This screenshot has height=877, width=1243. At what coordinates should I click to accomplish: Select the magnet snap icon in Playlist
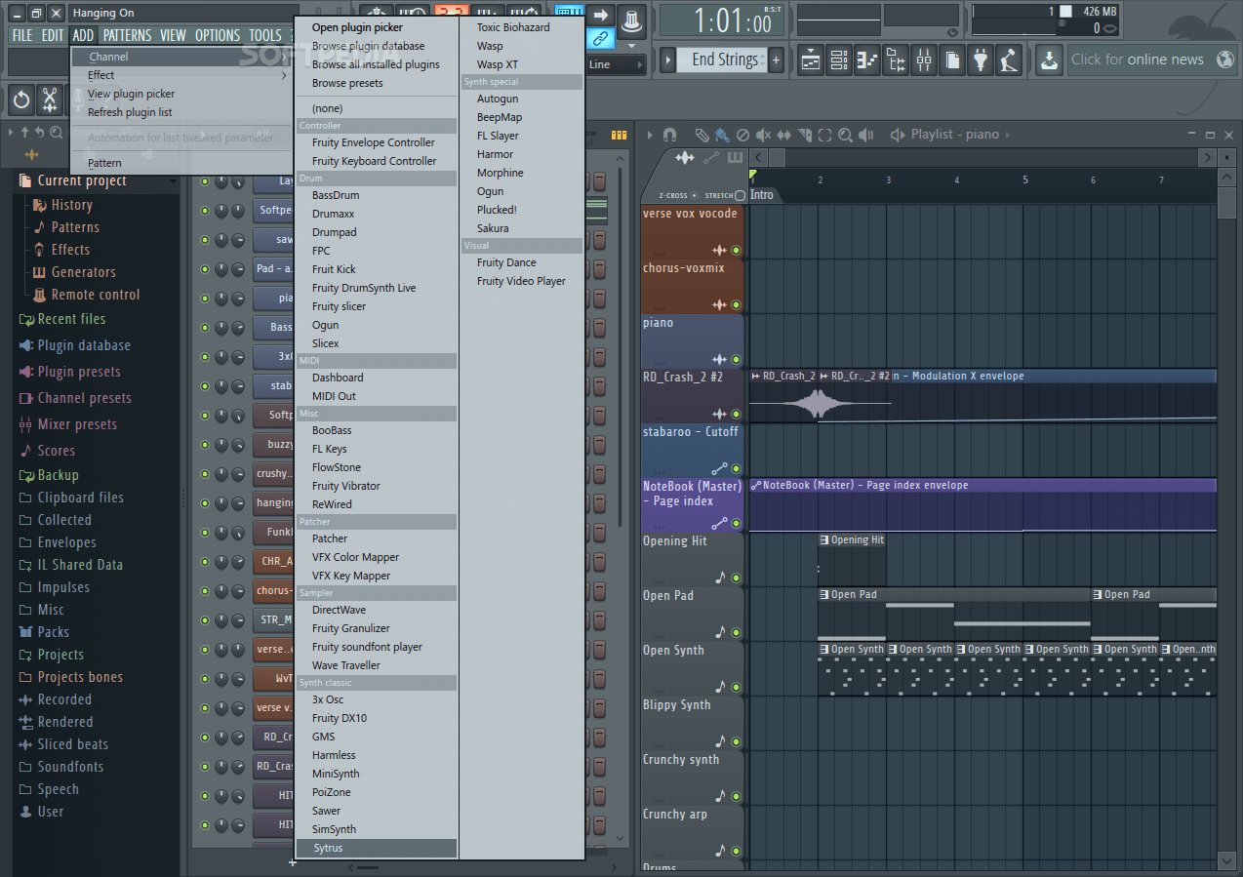click(x=669, y=135)
